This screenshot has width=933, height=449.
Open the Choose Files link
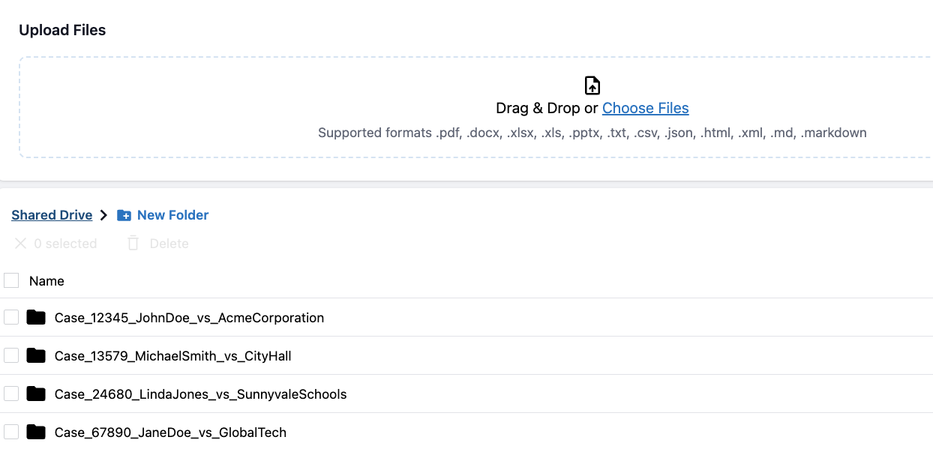(645, 108)
